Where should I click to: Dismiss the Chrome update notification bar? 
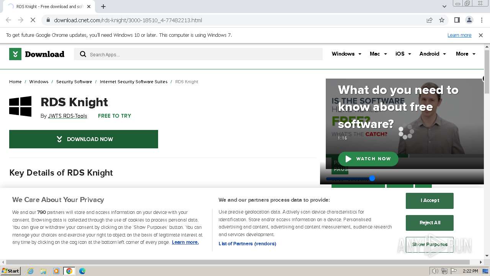pyautogui.click(x=481, y=35)
